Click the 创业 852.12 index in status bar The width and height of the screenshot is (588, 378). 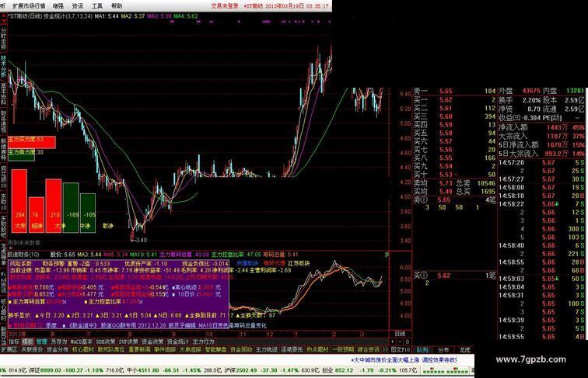pyautogui.click(x=338, y=370)
